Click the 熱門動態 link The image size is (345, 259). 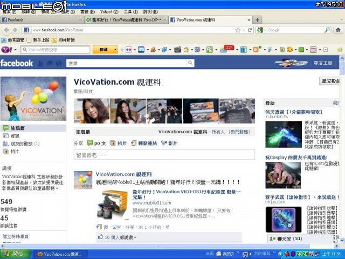click(x=239, y=132)
